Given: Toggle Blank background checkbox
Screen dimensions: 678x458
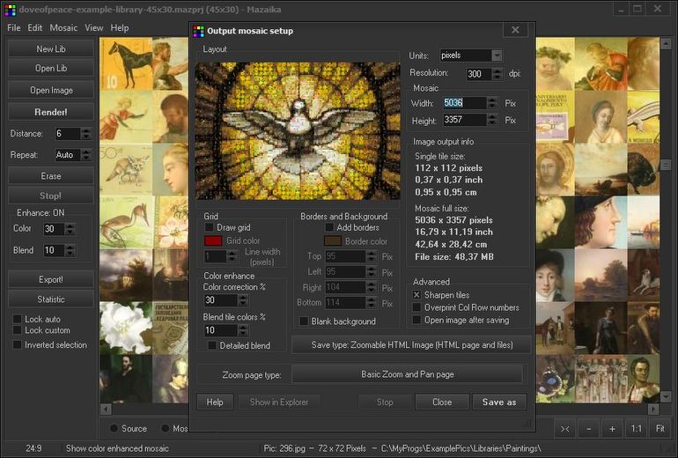Looking at the screenshot, I should coord(304,321).
